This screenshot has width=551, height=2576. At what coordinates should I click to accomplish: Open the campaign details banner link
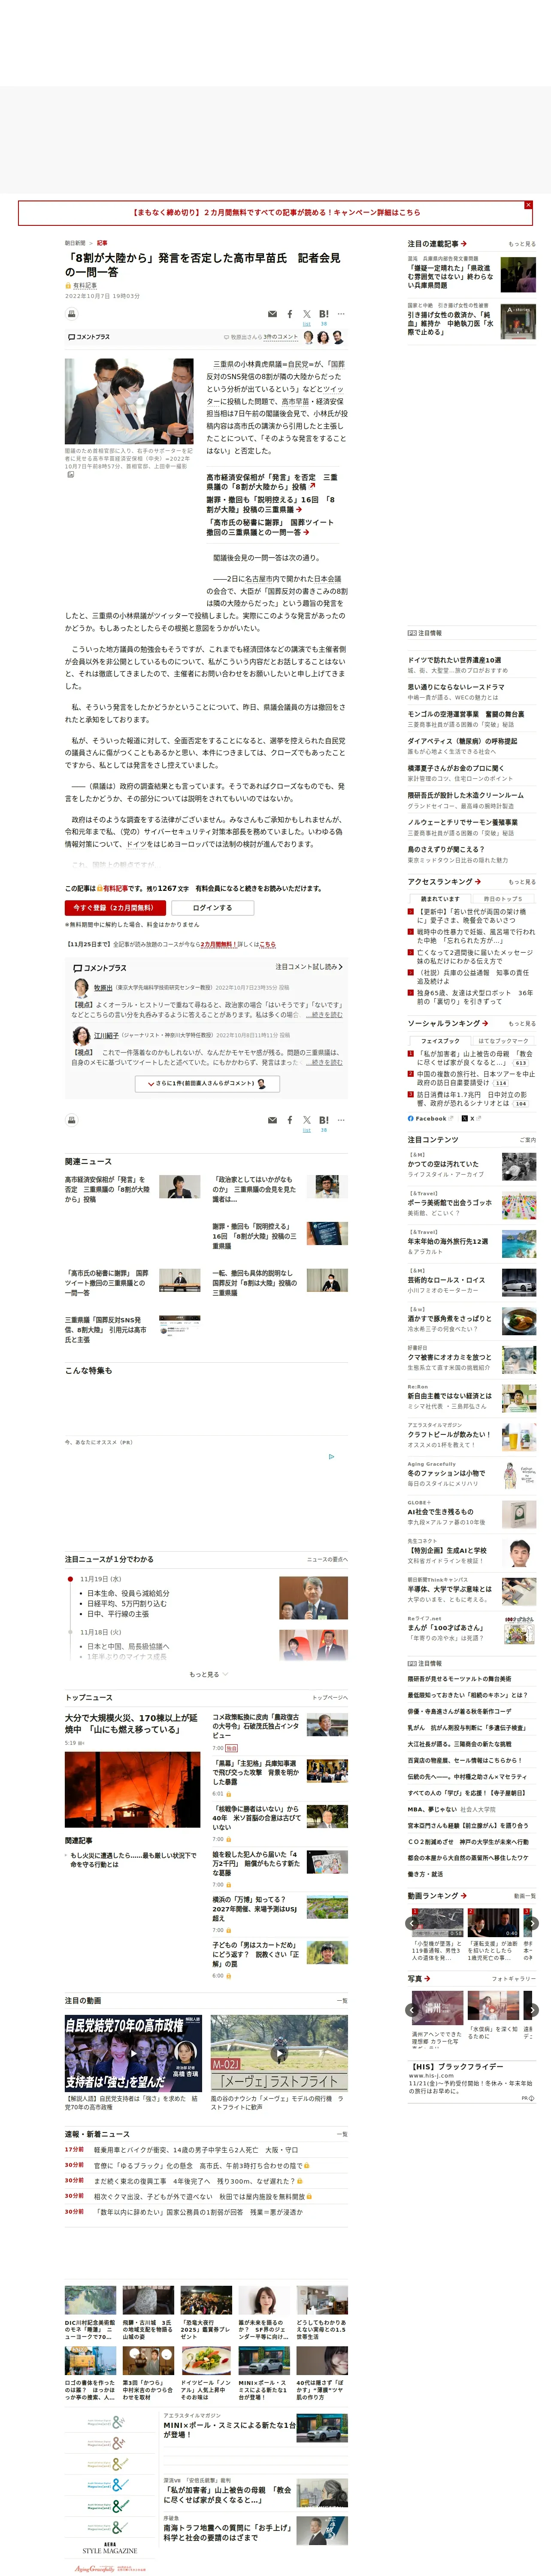(x=275, y=212)
